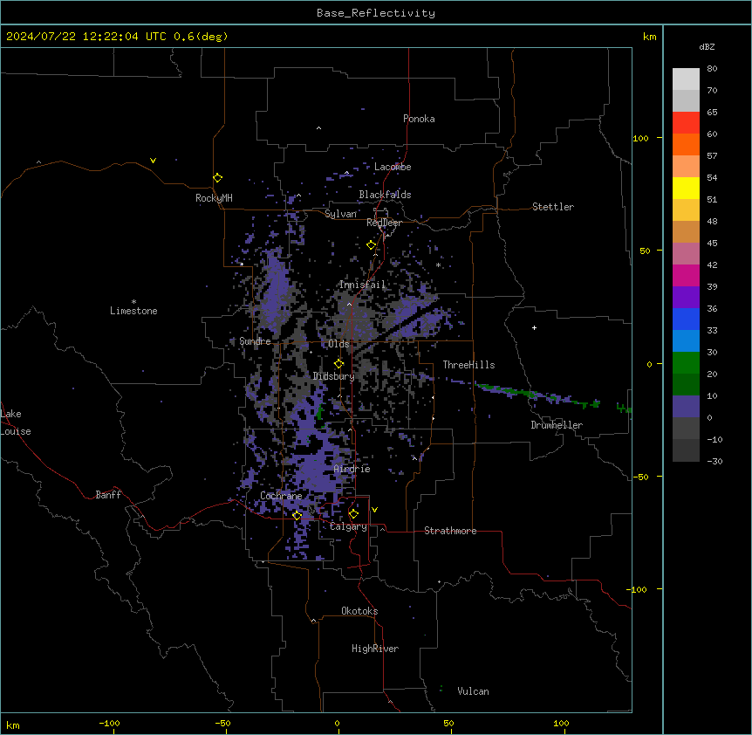Click the Airdrie label
752x735 pixels.
[x=352, y=469]
